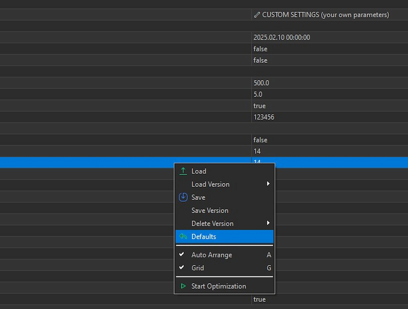Select Load Version menu entry
408x309 pixels.
(x=210, y=184)
